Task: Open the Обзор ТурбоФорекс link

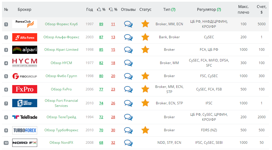Action: pos(61,130)
